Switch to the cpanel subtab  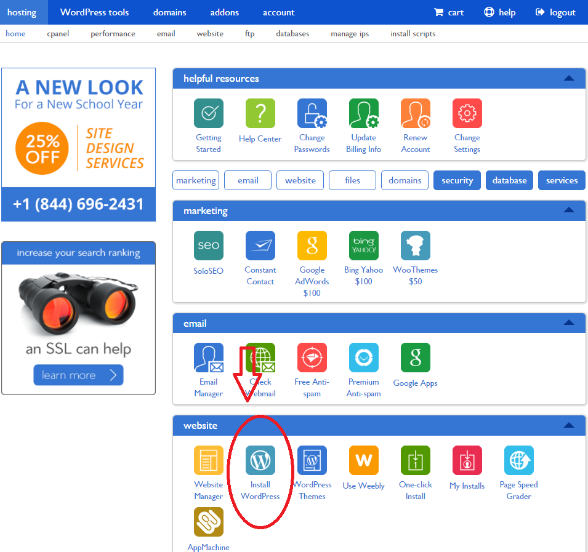coord(58,34)
